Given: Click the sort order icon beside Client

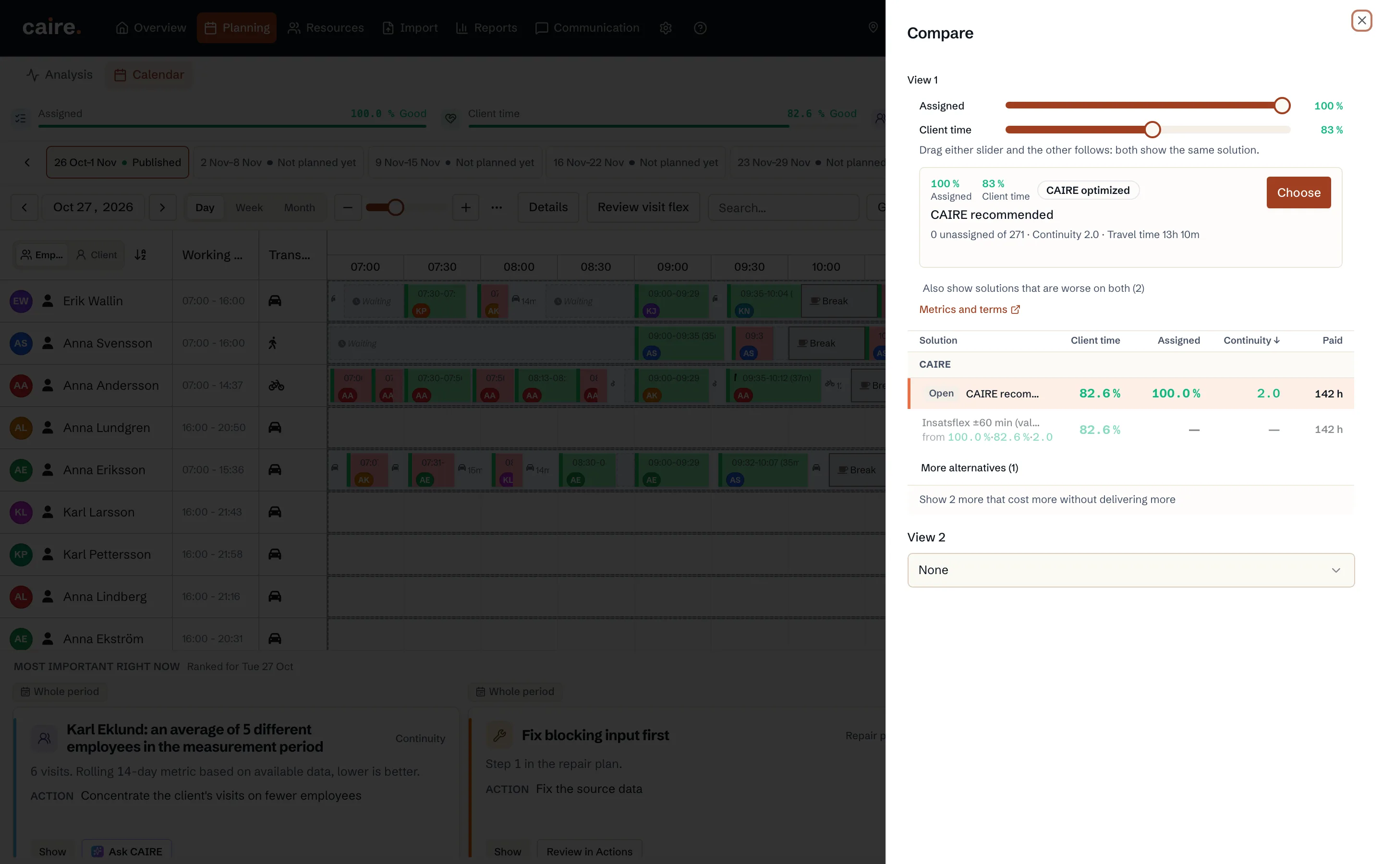Looking at the screenshot, I should (141, 255).
